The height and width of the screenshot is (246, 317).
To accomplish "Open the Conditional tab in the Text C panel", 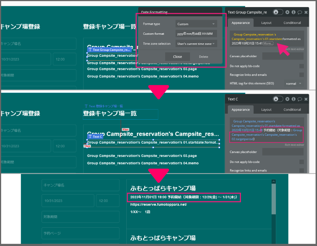I will click(292, 110).
